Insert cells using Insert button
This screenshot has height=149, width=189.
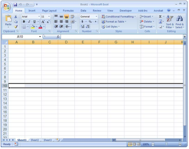(x=146, y=16)
